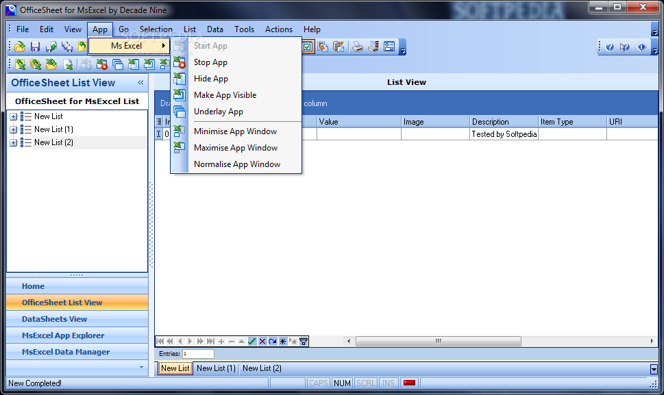Open MsExcel App Explorer navigation button
Viewport: 664px width, 395px height.
tap(77, 336)
